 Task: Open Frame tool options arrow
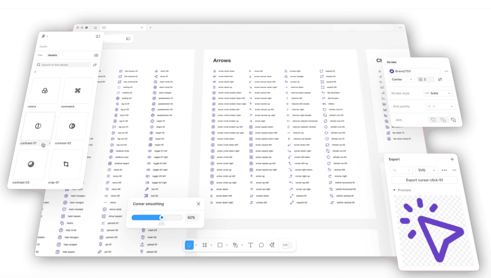click(211, 245)
